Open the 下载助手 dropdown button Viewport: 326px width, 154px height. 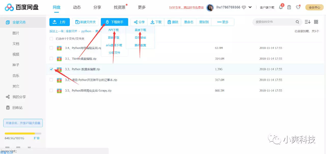pos(114,22)
